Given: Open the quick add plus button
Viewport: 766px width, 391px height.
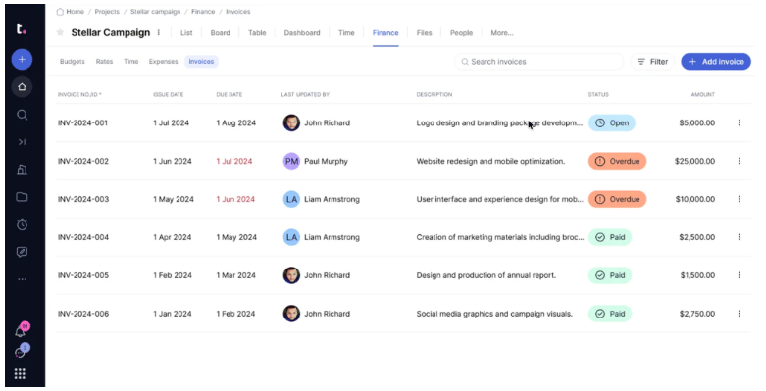Looking at the screenshot, I should pos(22,60).
